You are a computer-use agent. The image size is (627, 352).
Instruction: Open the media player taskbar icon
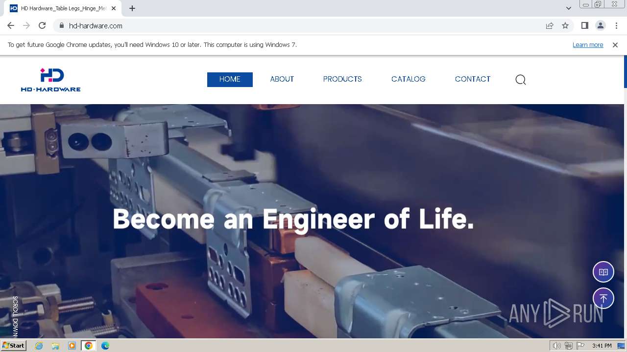[x=72, y=346]
